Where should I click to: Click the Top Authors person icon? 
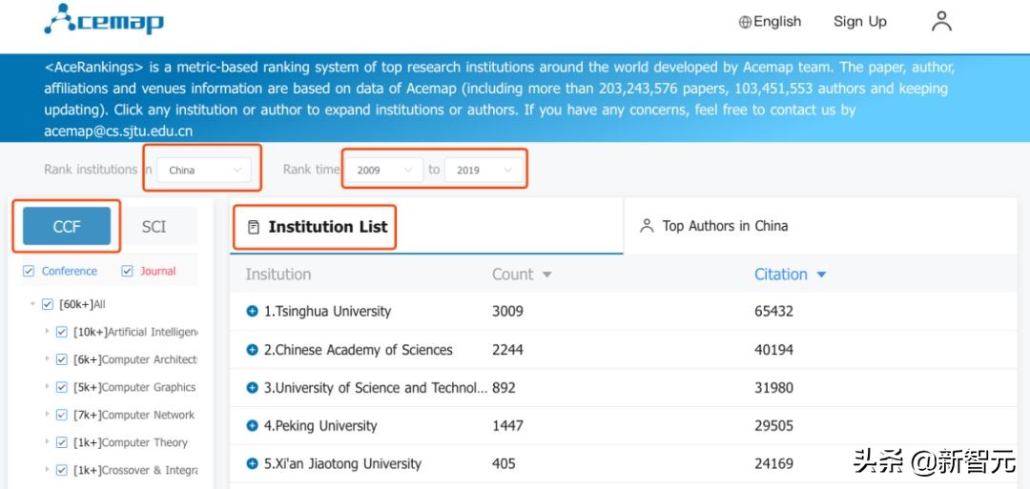647,226
